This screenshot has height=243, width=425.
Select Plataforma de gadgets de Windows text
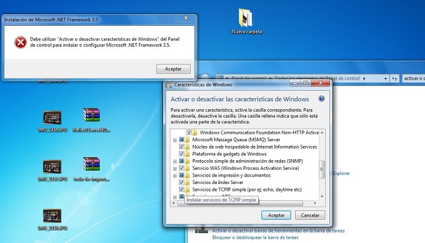click(229, 154)
